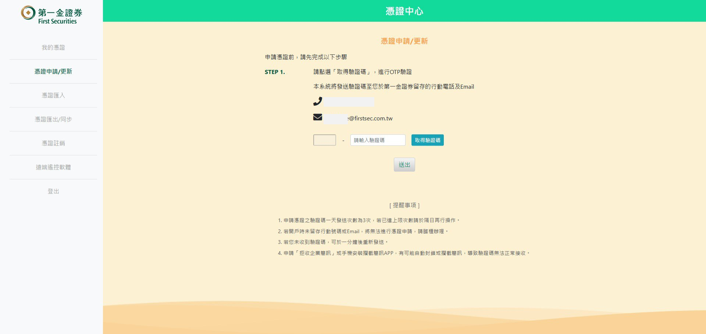Click the STEP 1. label
706x334 pixels.
click(275, 72)
